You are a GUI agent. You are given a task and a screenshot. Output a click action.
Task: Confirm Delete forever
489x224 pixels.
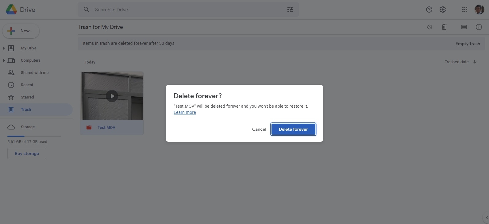(293, 129)
